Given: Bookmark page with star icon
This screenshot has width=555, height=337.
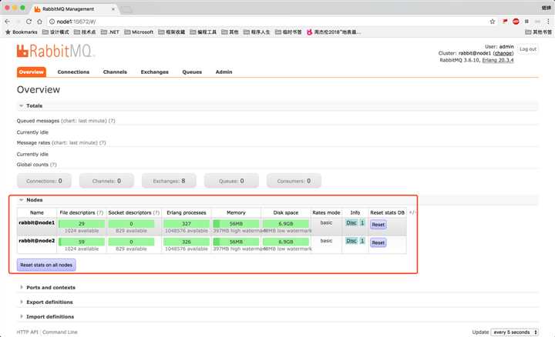Looking at the screenshot, I should click(493, 22).
